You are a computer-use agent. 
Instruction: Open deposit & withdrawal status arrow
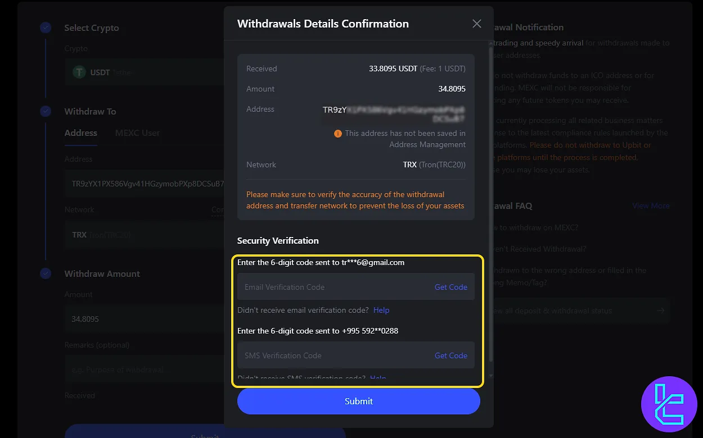click(x=661, y=311)
